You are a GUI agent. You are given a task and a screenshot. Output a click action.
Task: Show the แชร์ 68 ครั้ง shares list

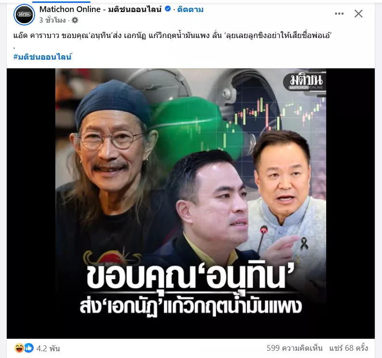click(349, 348)
